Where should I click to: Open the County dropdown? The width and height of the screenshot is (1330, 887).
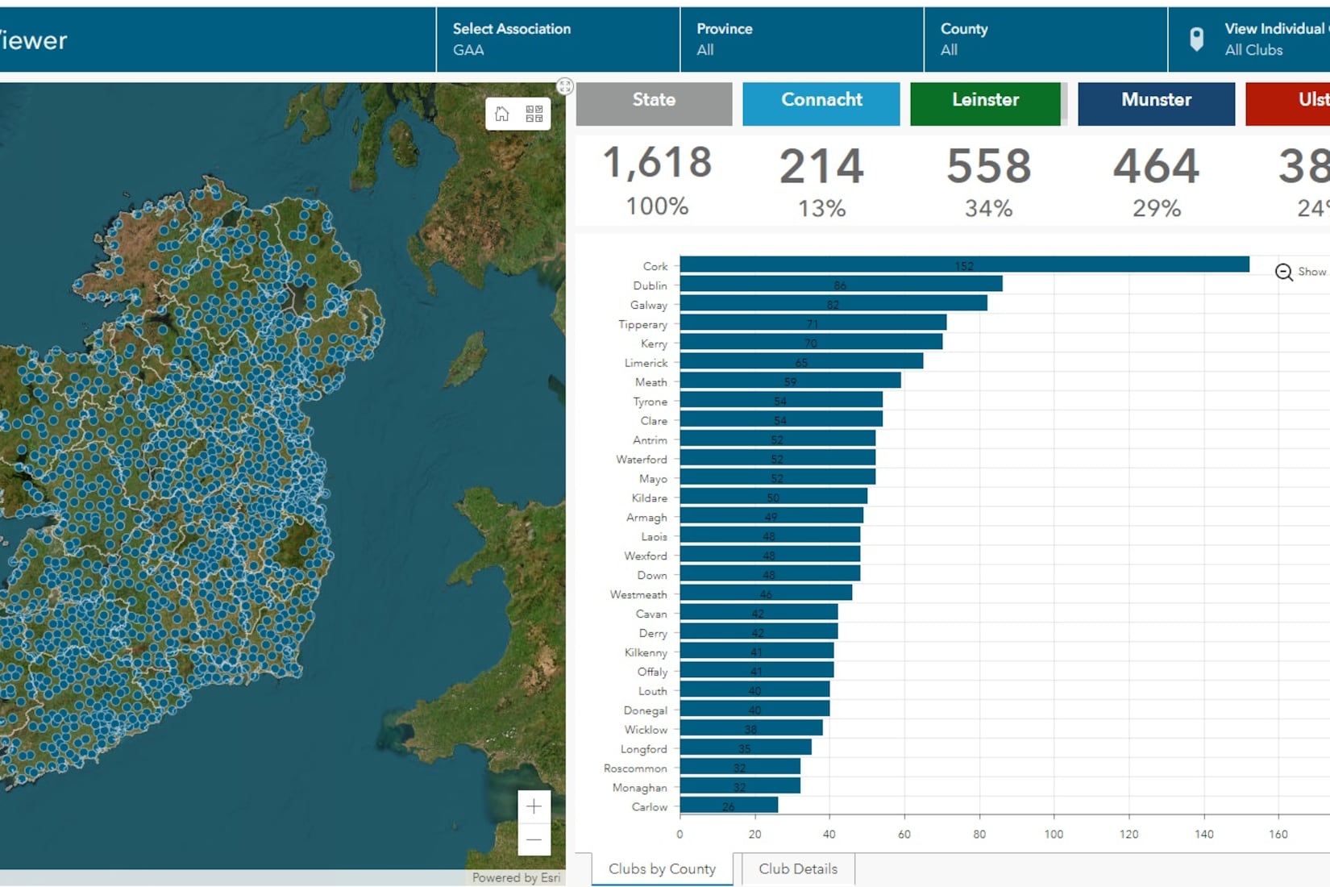(1044, 40)
